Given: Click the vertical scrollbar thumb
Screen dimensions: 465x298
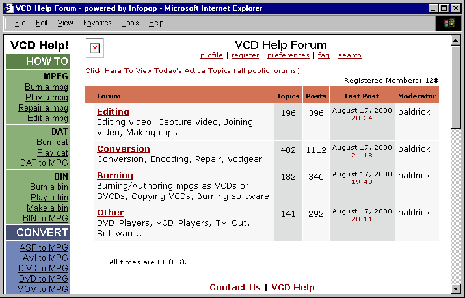Looking at the screenshot, I should tap(455, 87).
